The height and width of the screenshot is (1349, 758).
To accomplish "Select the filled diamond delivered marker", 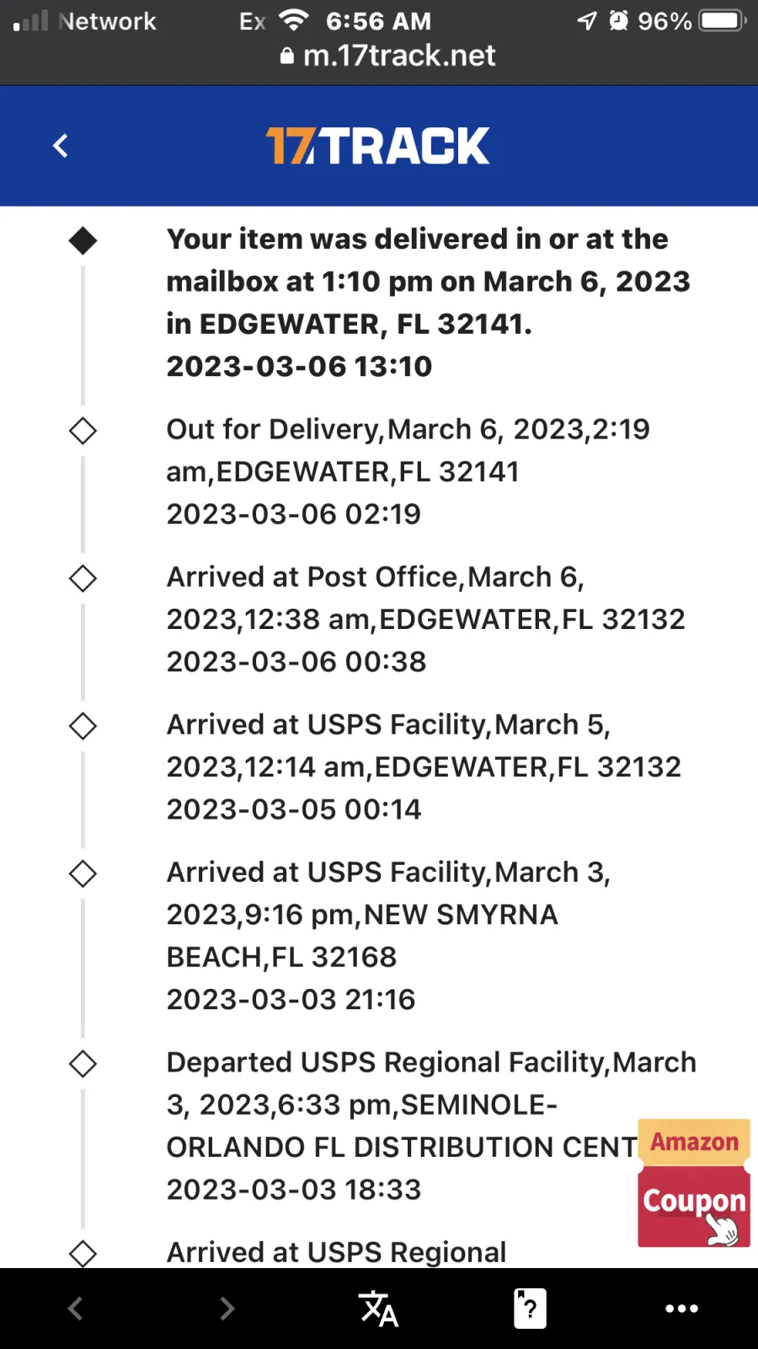I will pyautogui.click(x=83, y=241).
